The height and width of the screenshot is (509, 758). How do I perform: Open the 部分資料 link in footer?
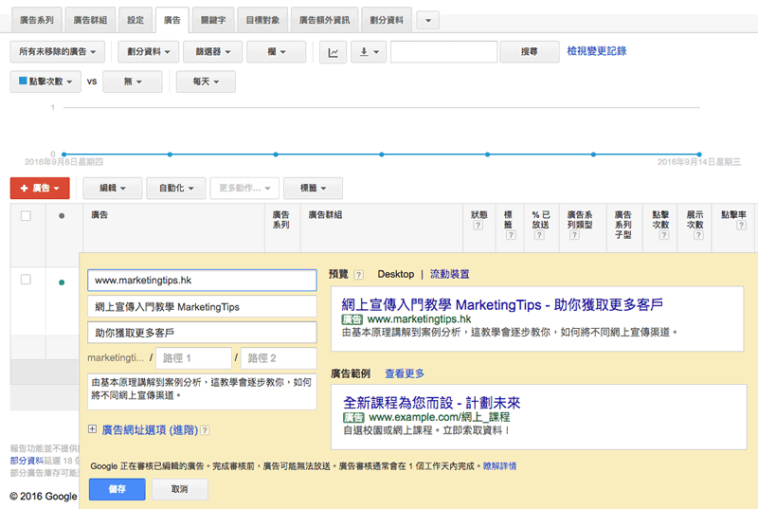pos(27,461)
